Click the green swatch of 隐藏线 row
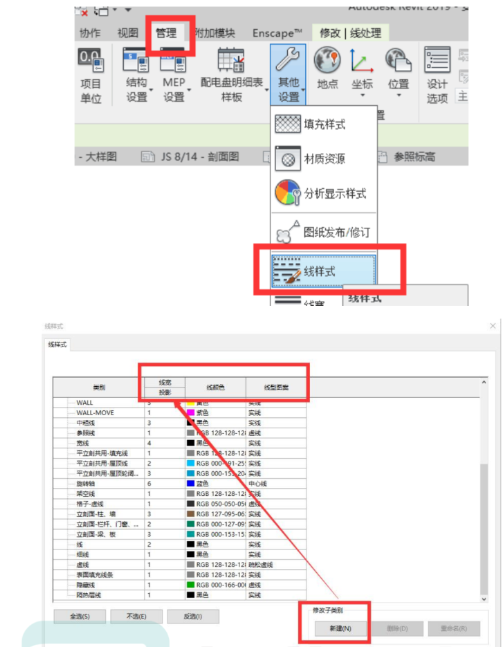503x647 pixels. [x=191, y=585]
